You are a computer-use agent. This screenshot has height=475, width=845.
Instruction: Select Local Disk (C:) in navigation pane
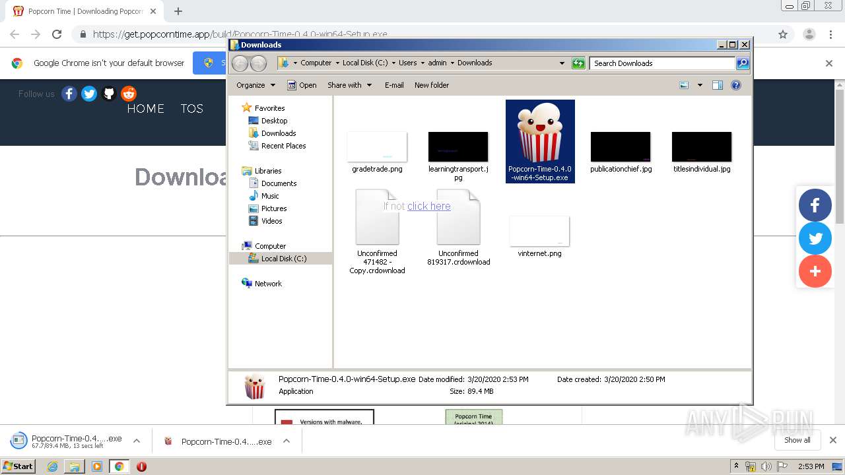281,259
